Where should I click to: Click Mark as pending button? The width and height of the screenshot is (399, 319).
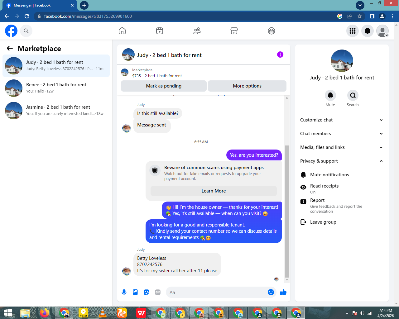coord(164,86)
